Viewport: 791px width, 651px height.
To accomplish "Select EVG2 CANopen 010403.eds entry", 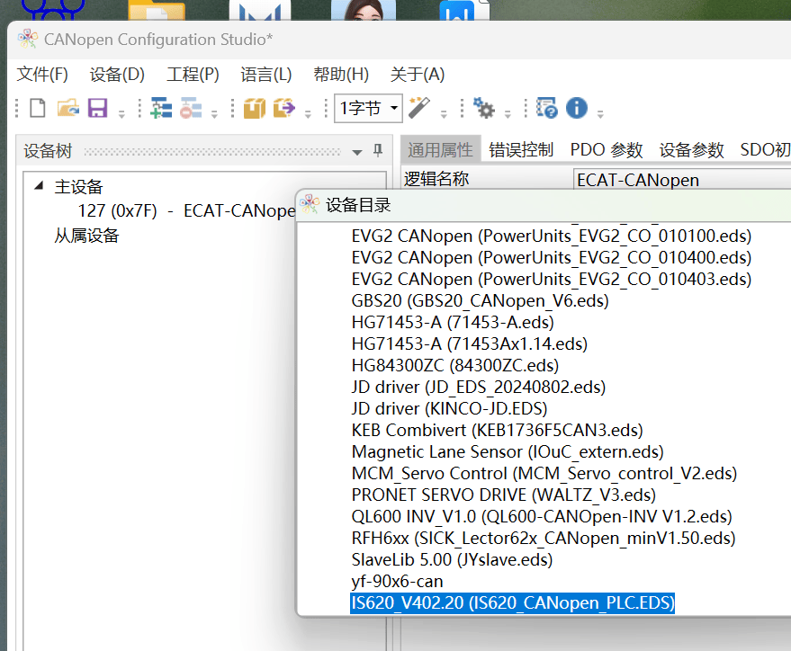I will tap(552, 279).
